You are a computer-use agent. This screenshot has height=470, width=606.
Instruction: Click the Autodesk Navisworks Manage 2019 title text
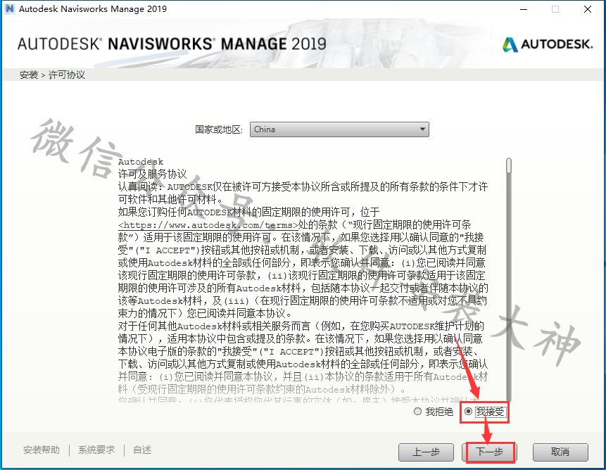click(93, 9)
